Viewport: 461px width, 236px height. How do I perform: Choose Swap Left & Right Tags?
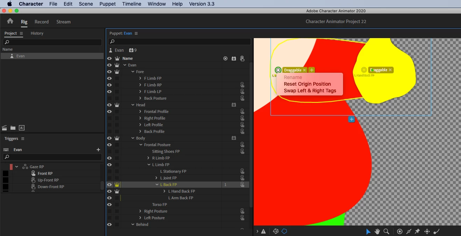310,91
